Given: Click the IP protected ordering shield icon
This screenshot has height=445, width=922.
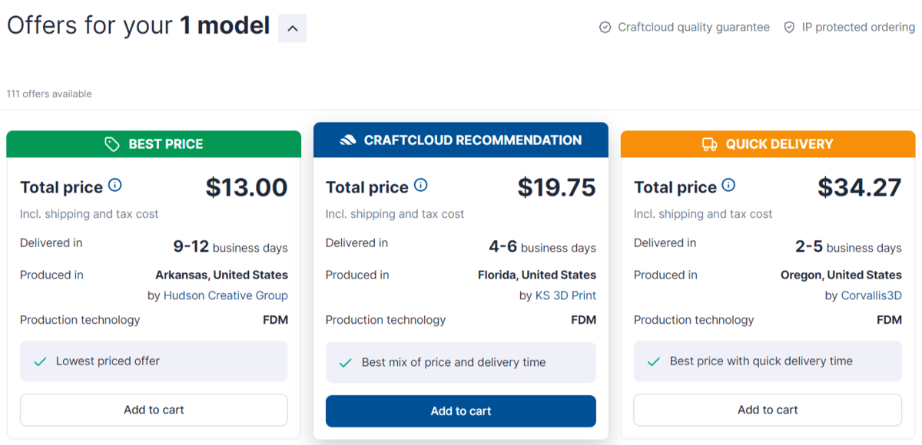Looking at the screenshot, I should point(789,28).
